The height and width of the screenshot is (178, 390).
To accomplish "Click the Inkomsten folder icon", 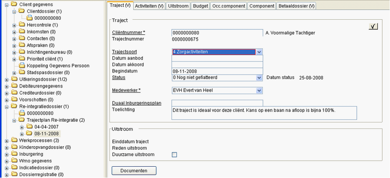I will tap(22, 31).
